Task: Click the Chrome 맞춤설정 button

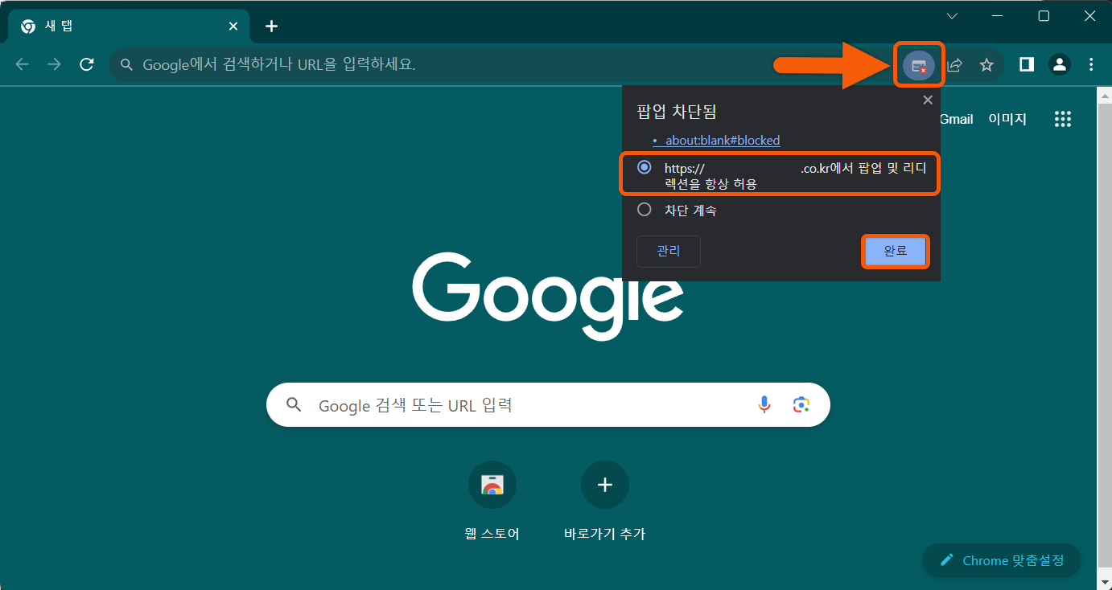Action: coord(1002,560)
